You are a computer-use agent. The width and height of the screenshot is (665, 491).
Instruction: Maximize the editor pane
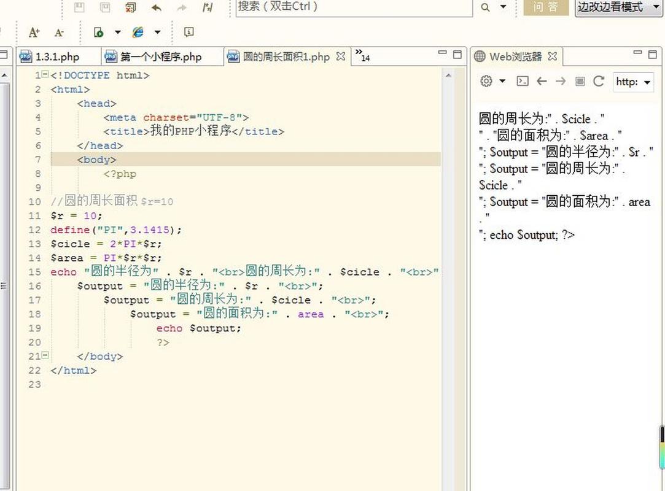(x=457, y=54)
